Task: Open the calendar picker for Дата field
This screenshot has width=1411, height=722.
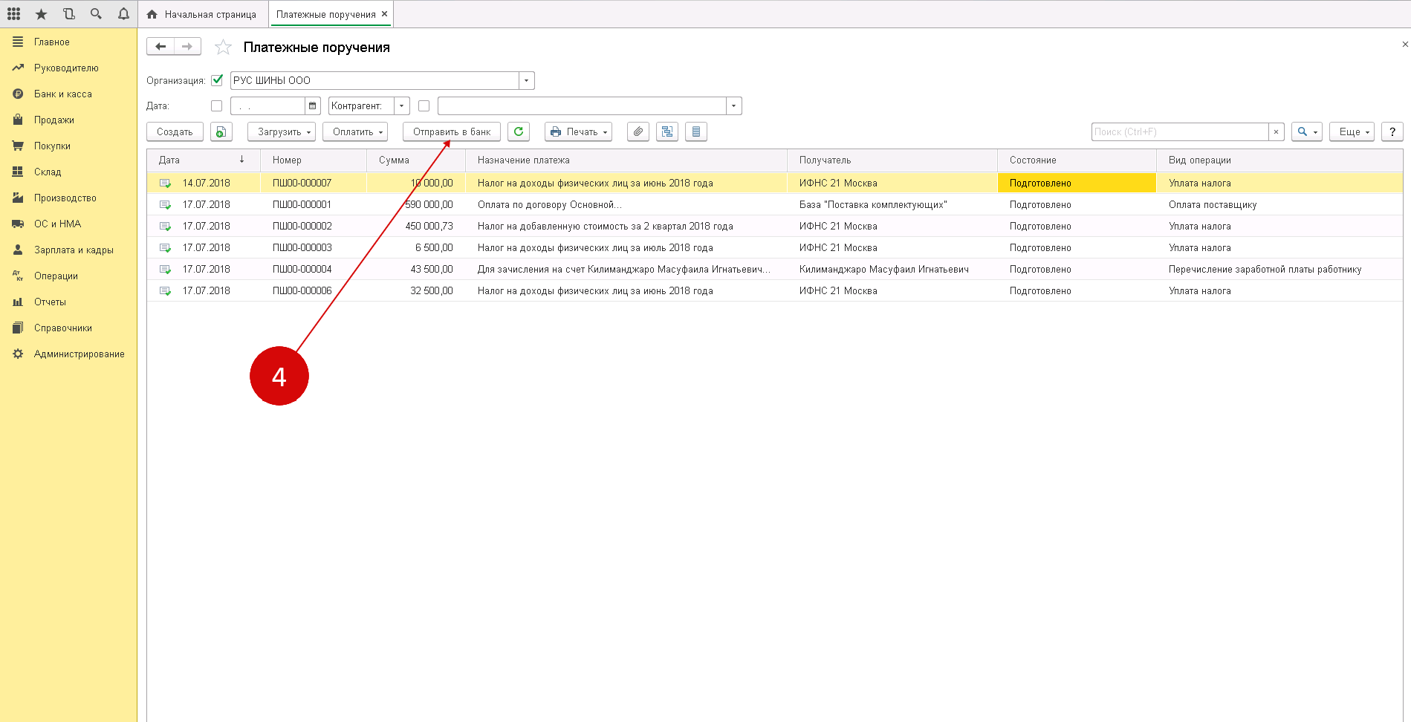Action: click(313, 106)
